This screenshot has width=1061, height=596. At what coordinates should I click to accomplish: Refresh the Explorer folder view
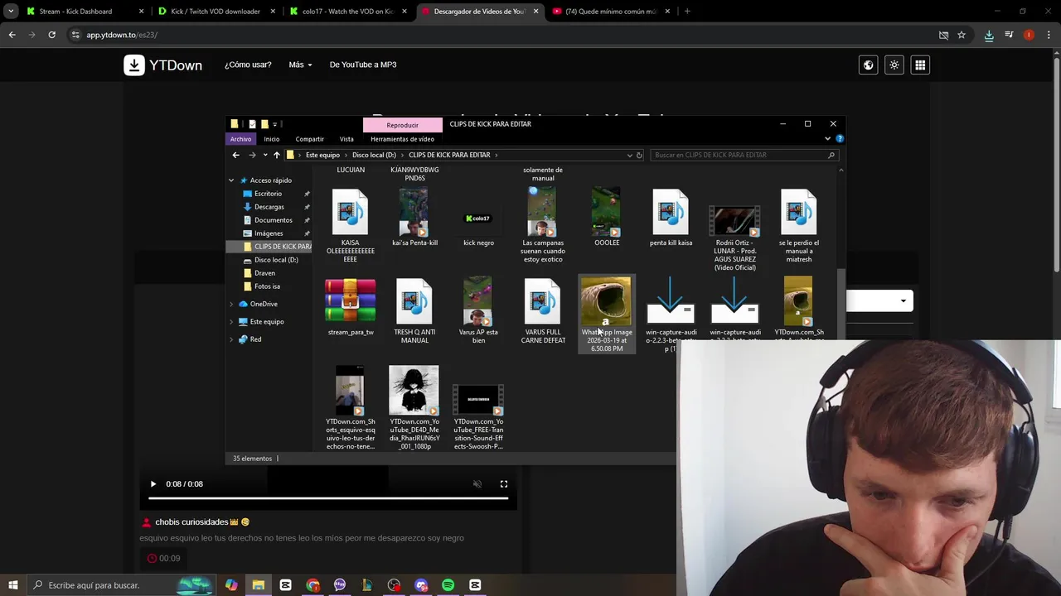[639, 155]
